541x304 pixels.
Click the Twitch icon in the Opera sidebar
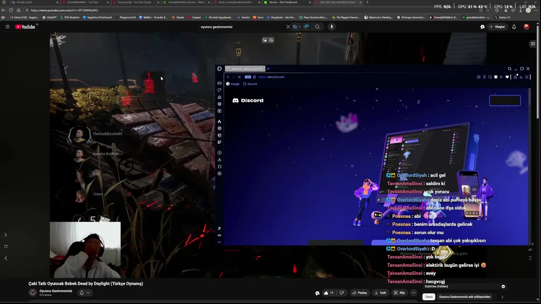pyautogui.click(x=219, y=142)
